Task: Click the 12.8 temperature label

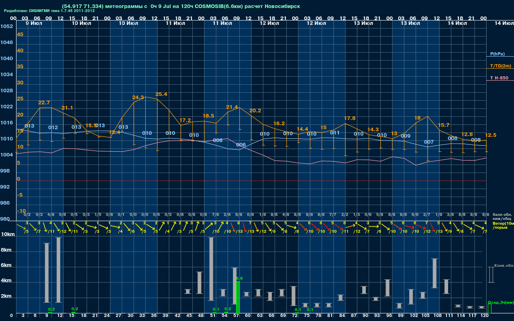Action: coord(467,134)
